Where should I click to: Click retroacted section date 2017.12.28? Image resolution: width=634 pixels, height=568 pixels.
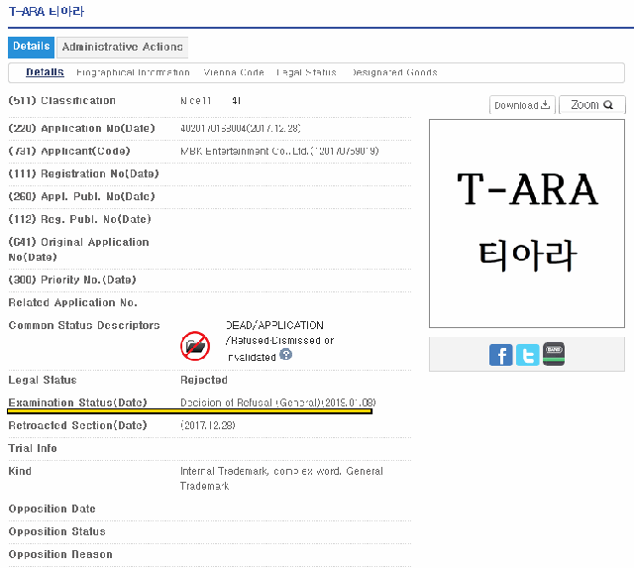click(208, 425)
